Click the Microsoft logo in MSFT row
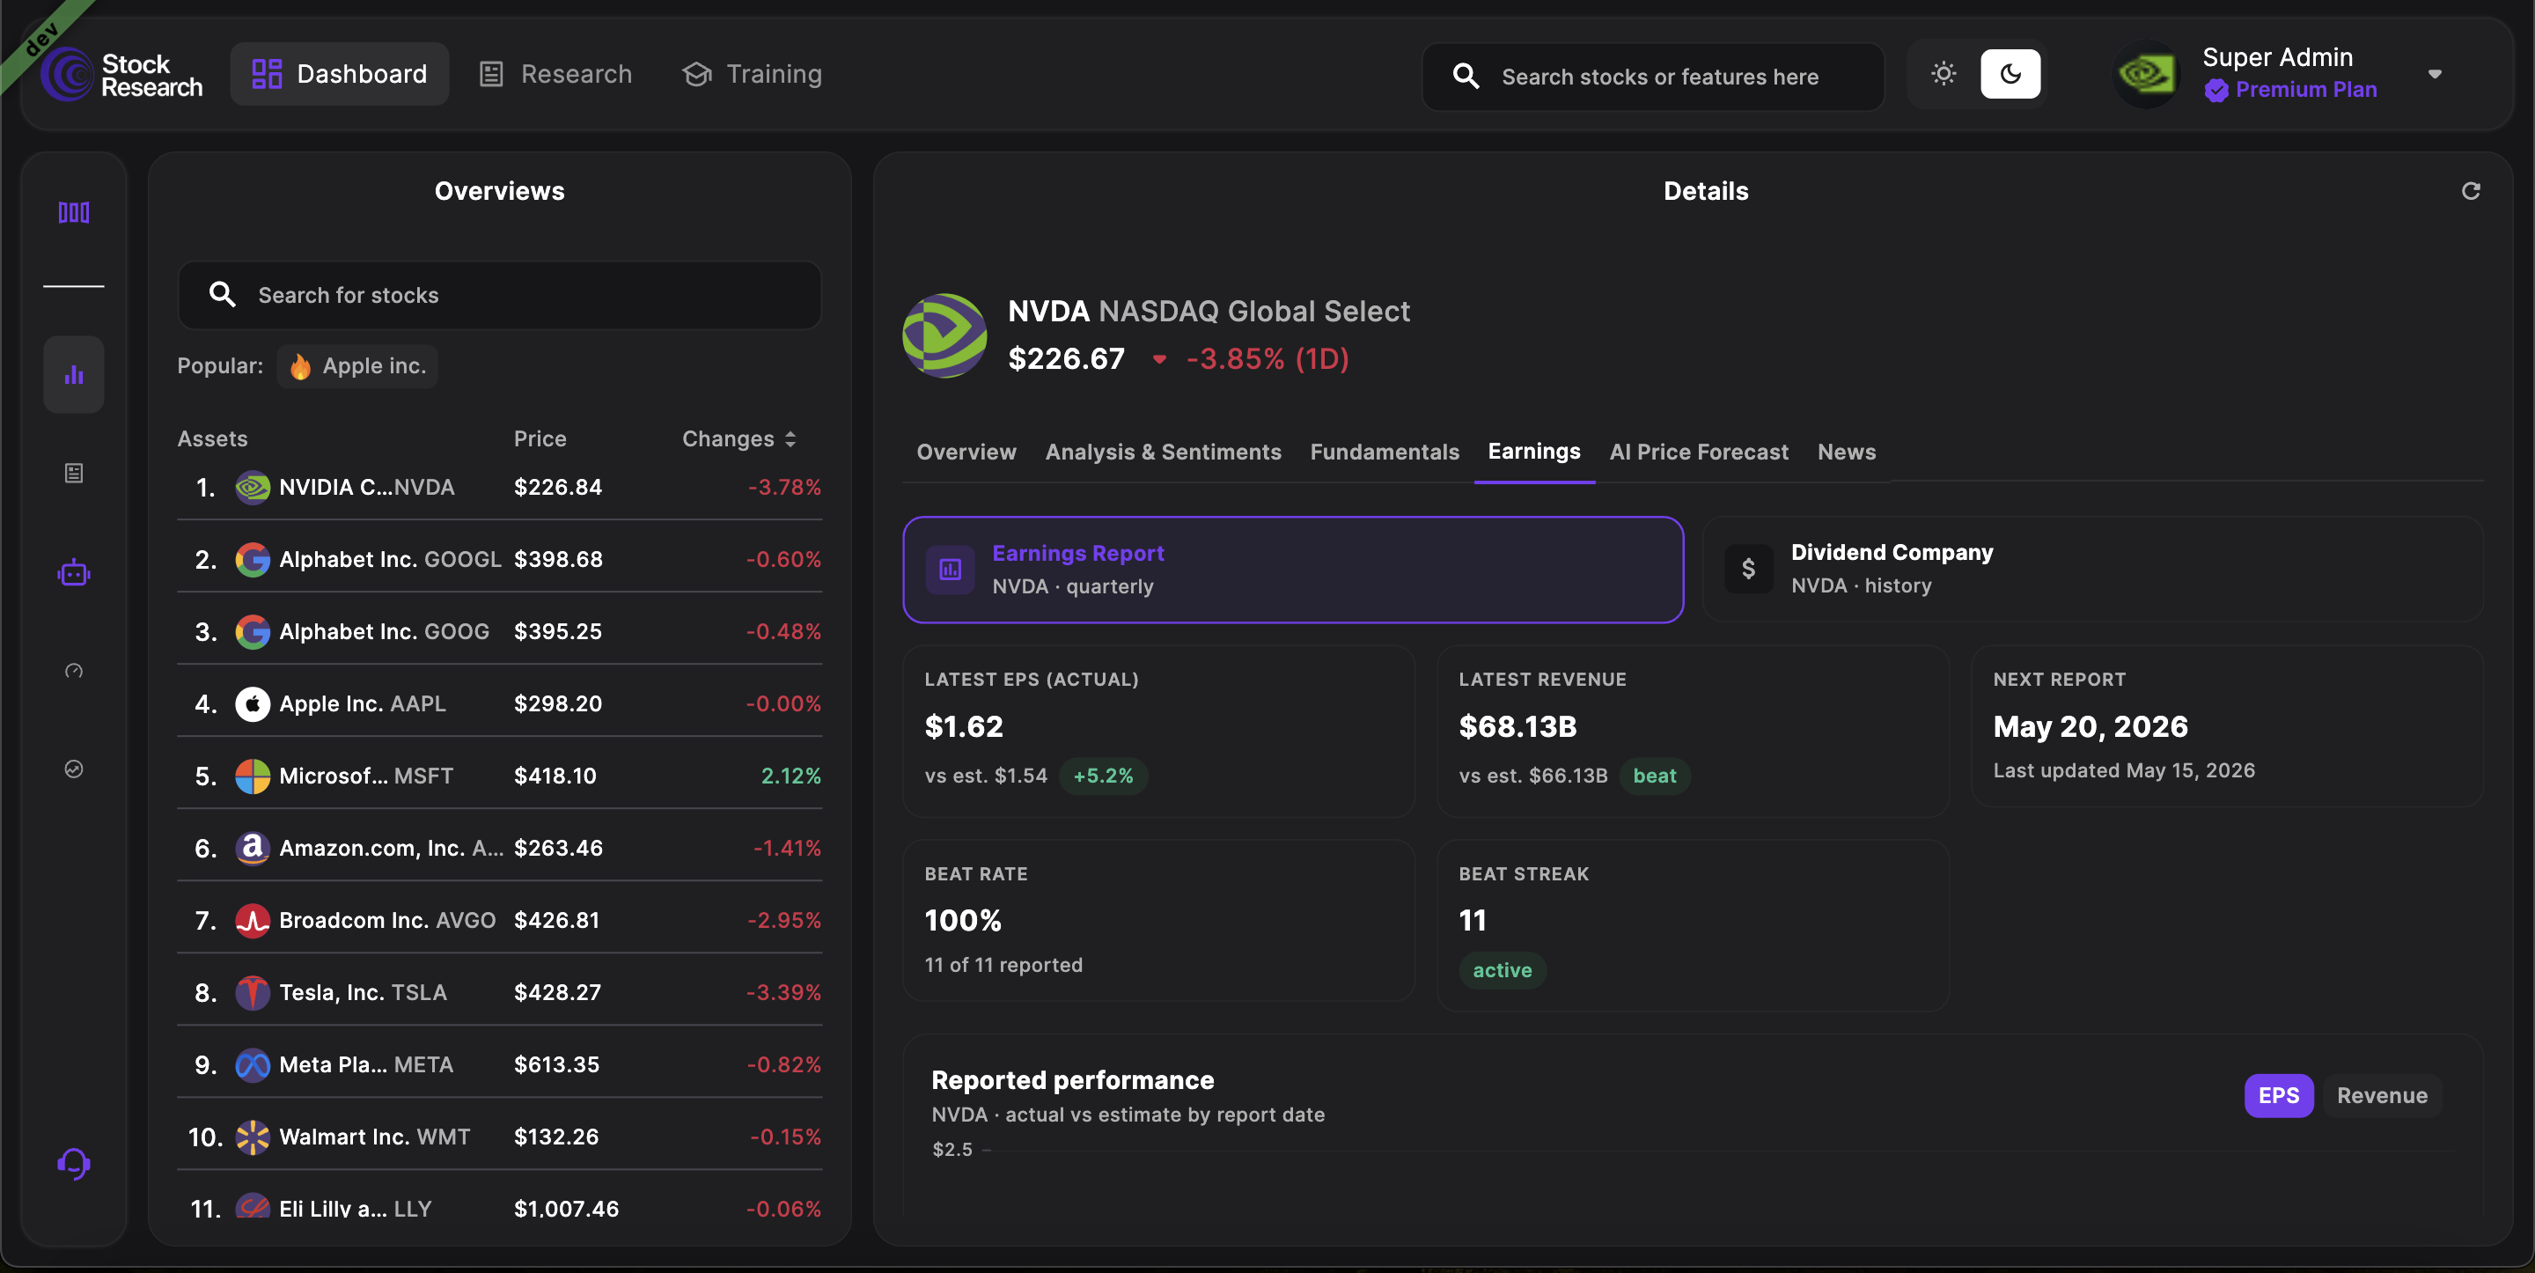Screen dimensions: 2535x1273 pos(253,776)
